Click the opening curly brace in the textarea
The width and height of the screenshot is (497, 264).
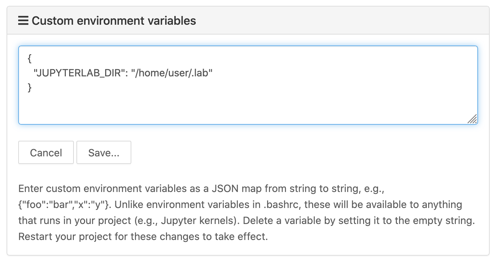click(x=29, y=59)
